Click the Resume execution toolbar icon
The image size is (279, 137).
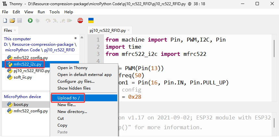coord(70,21)
